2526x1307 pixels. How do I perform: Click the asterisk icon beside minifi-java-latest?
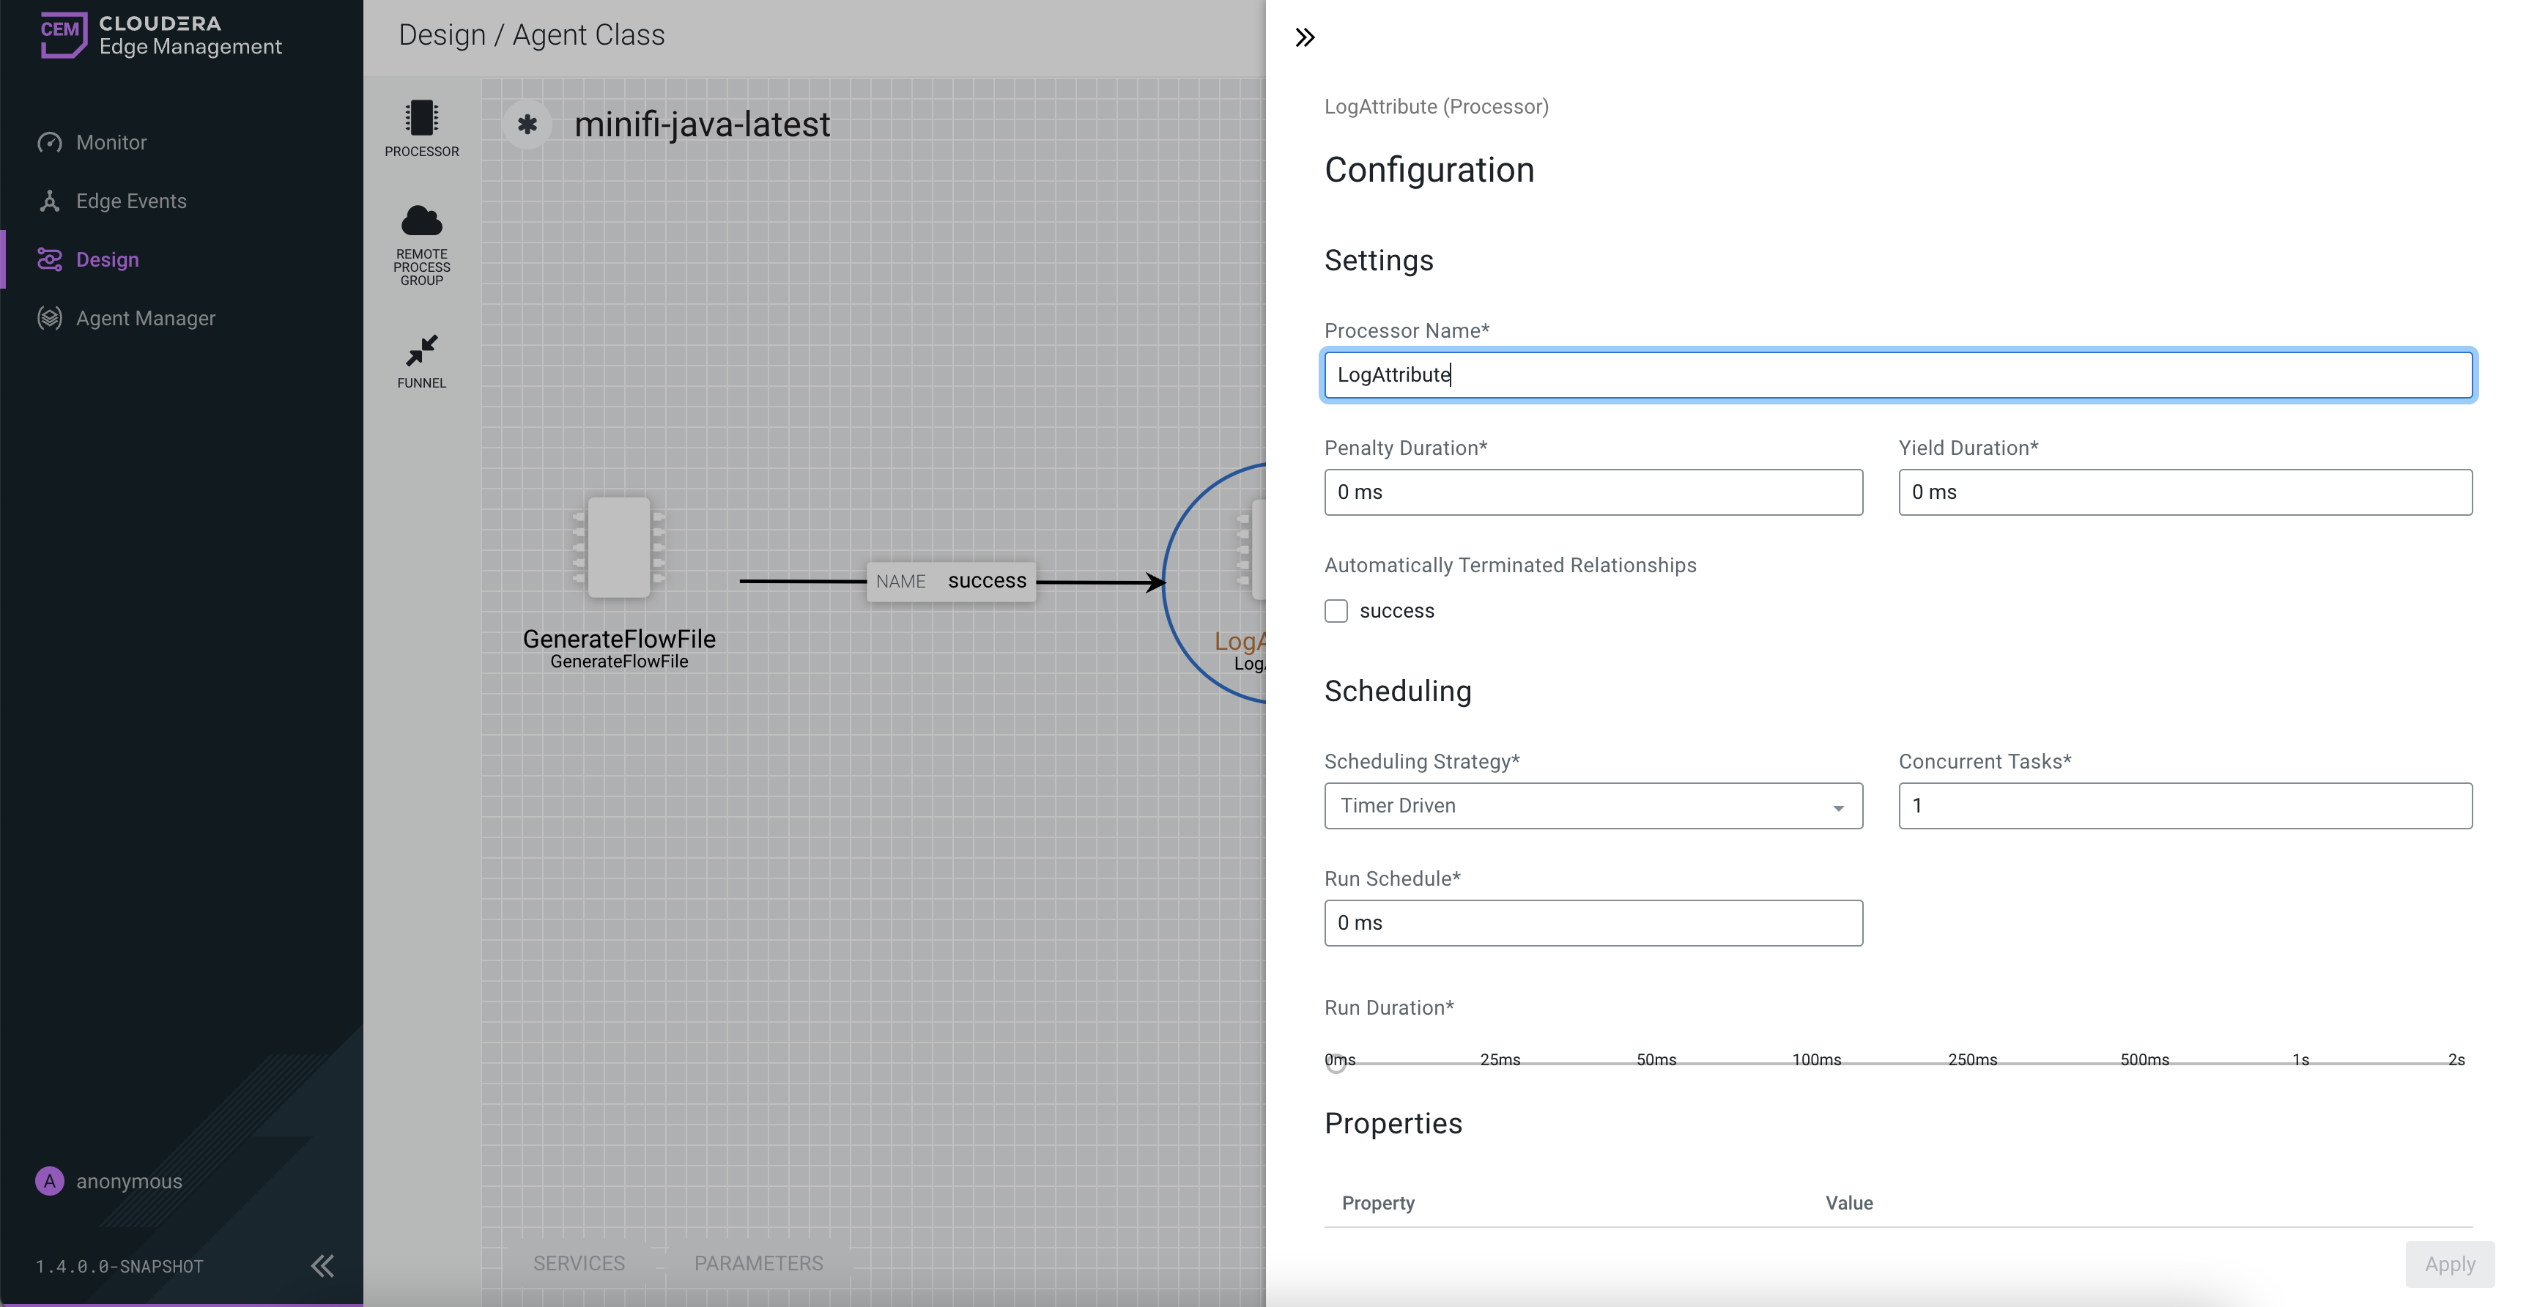[x=527, y=125]
